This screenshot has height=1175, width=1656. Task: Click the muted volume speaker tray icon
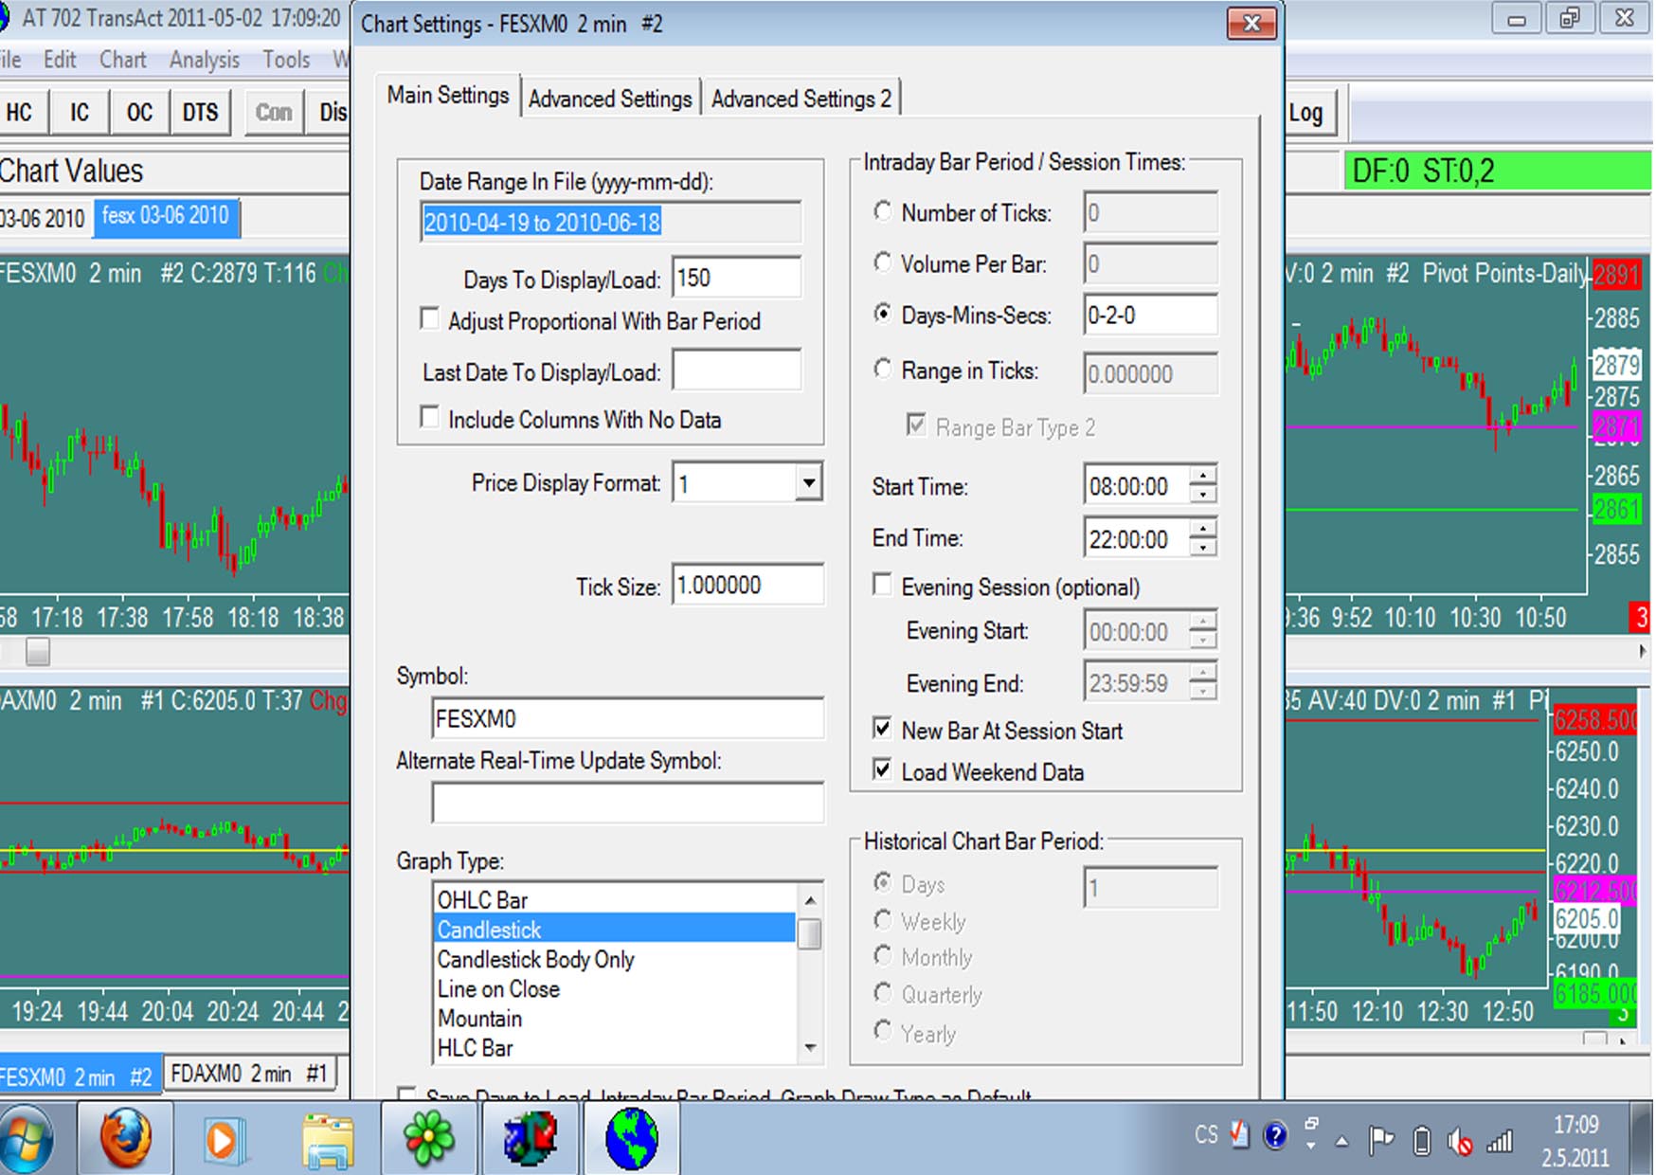click(x=1459, y=1141)
